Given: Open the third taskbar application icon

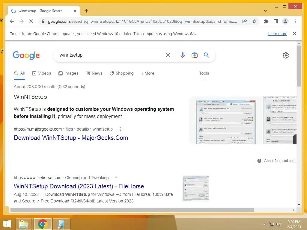Looking at the screenshot, I should point(61,224).
